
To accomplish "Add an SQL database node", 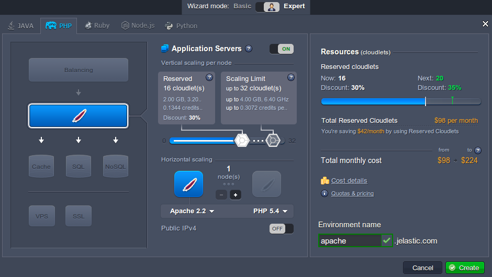I will coord(79,166).
